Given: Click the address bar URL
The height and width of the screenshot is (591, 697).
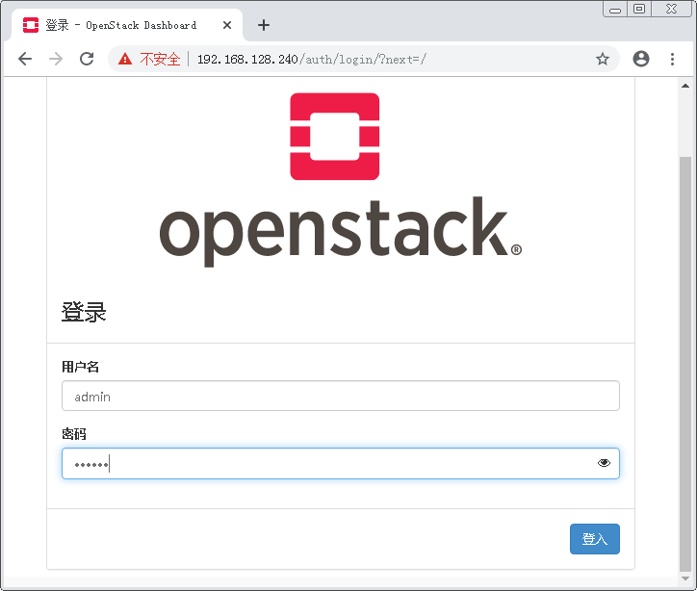Looking at the screenshot, I should tap(312, 59).
